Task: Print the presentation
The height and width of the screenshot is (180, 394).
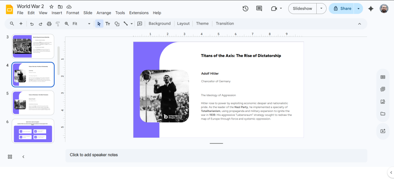Action: (49, 23)
